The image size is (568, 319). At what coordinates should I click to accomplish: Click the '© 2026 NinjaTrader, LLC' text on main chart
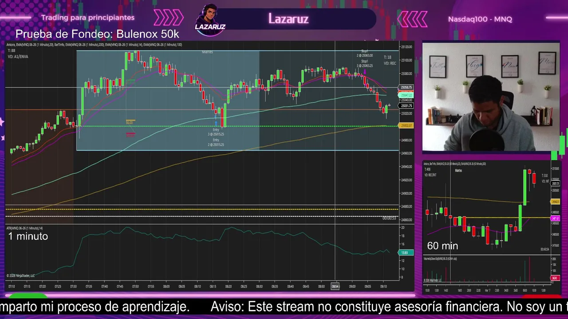pyautogui.click(x=20, y=276)
